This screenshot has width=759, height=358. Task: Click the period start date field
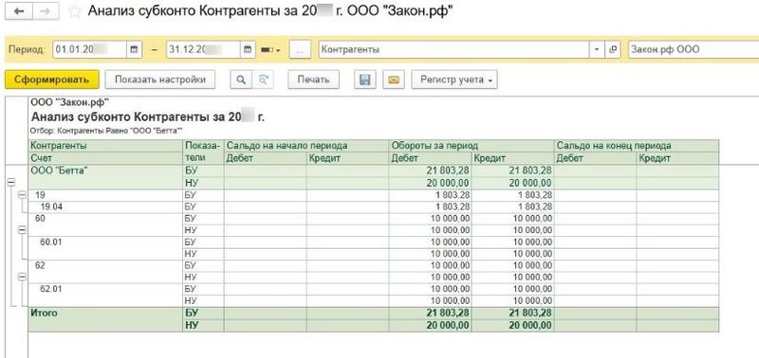[x=89, y=49]
